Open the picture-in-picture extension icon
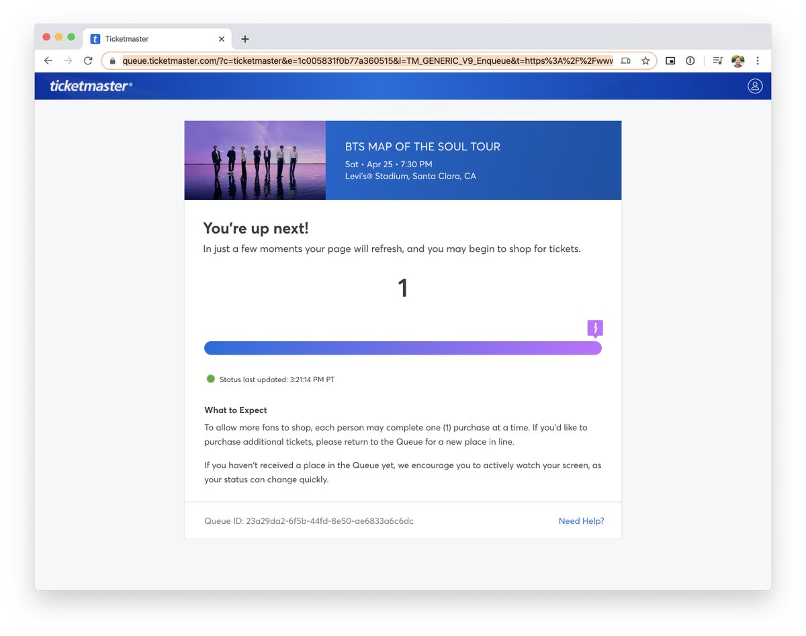 tap(670, 60)
